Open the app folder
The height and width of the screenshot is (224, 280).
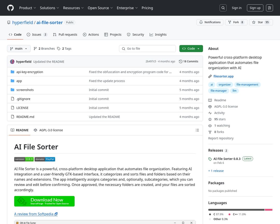[19, 81]
